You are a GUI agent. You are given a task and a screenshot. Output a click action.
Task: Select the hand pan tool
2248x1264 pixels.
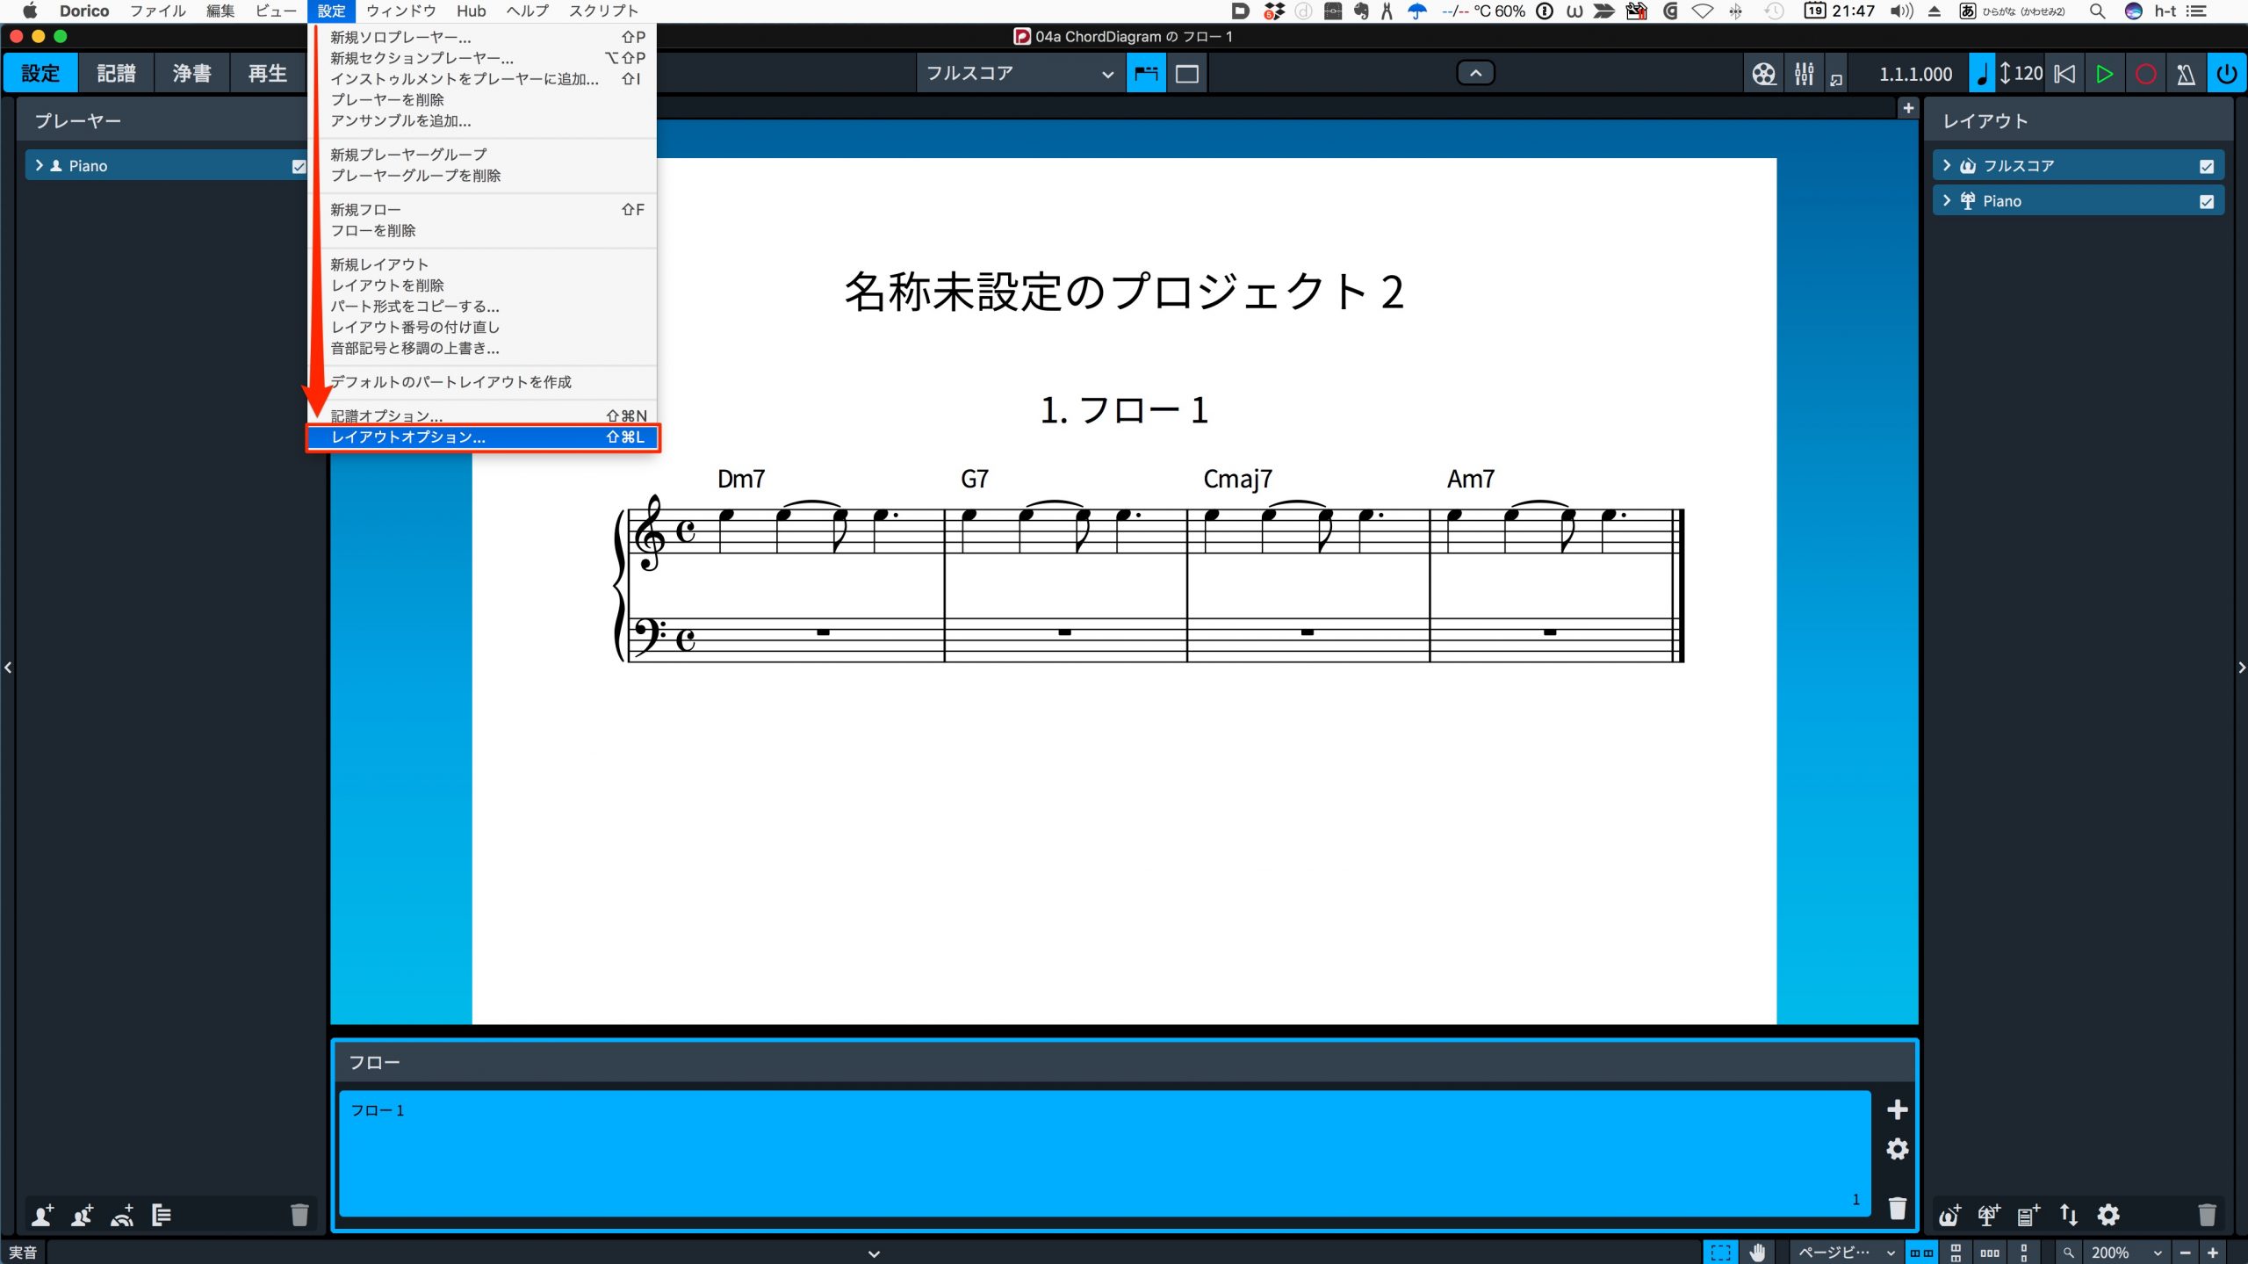coord(1757,1253)
